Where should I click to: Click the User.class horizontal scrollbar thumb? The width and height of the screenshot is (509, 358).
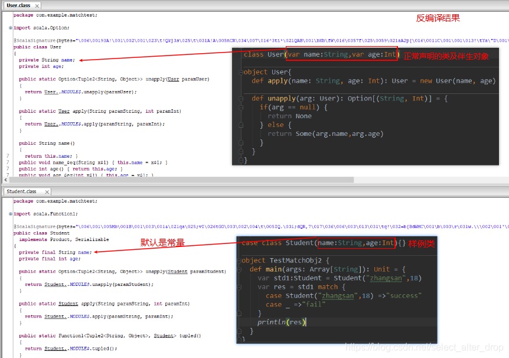181,180
